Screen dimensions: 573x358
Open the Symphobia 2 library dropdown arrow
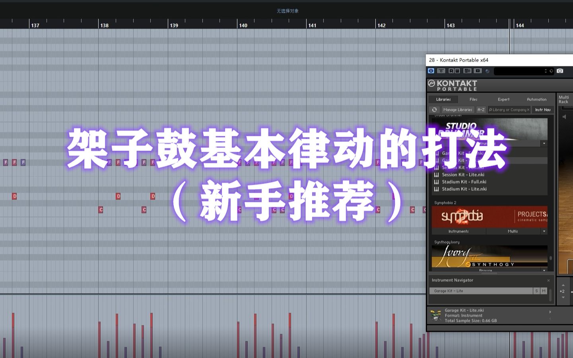coord(544,231)
